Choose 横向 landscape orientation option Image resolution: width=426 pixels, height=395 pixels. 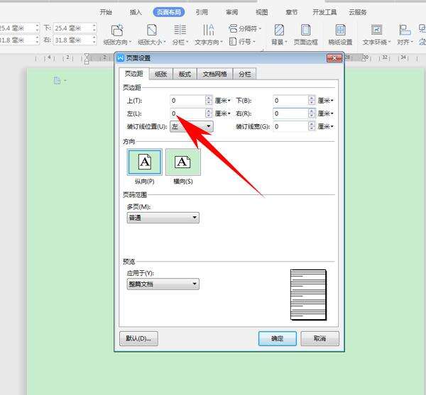point(183,162)
